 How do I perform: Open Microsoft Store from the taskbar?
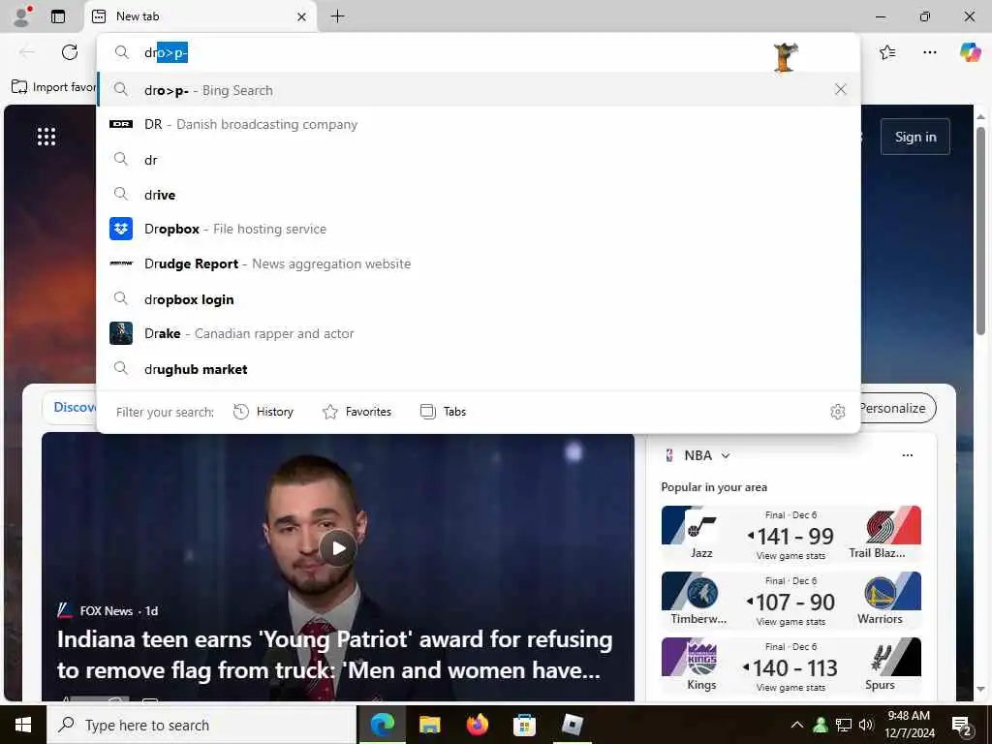(x=524, y=725)
